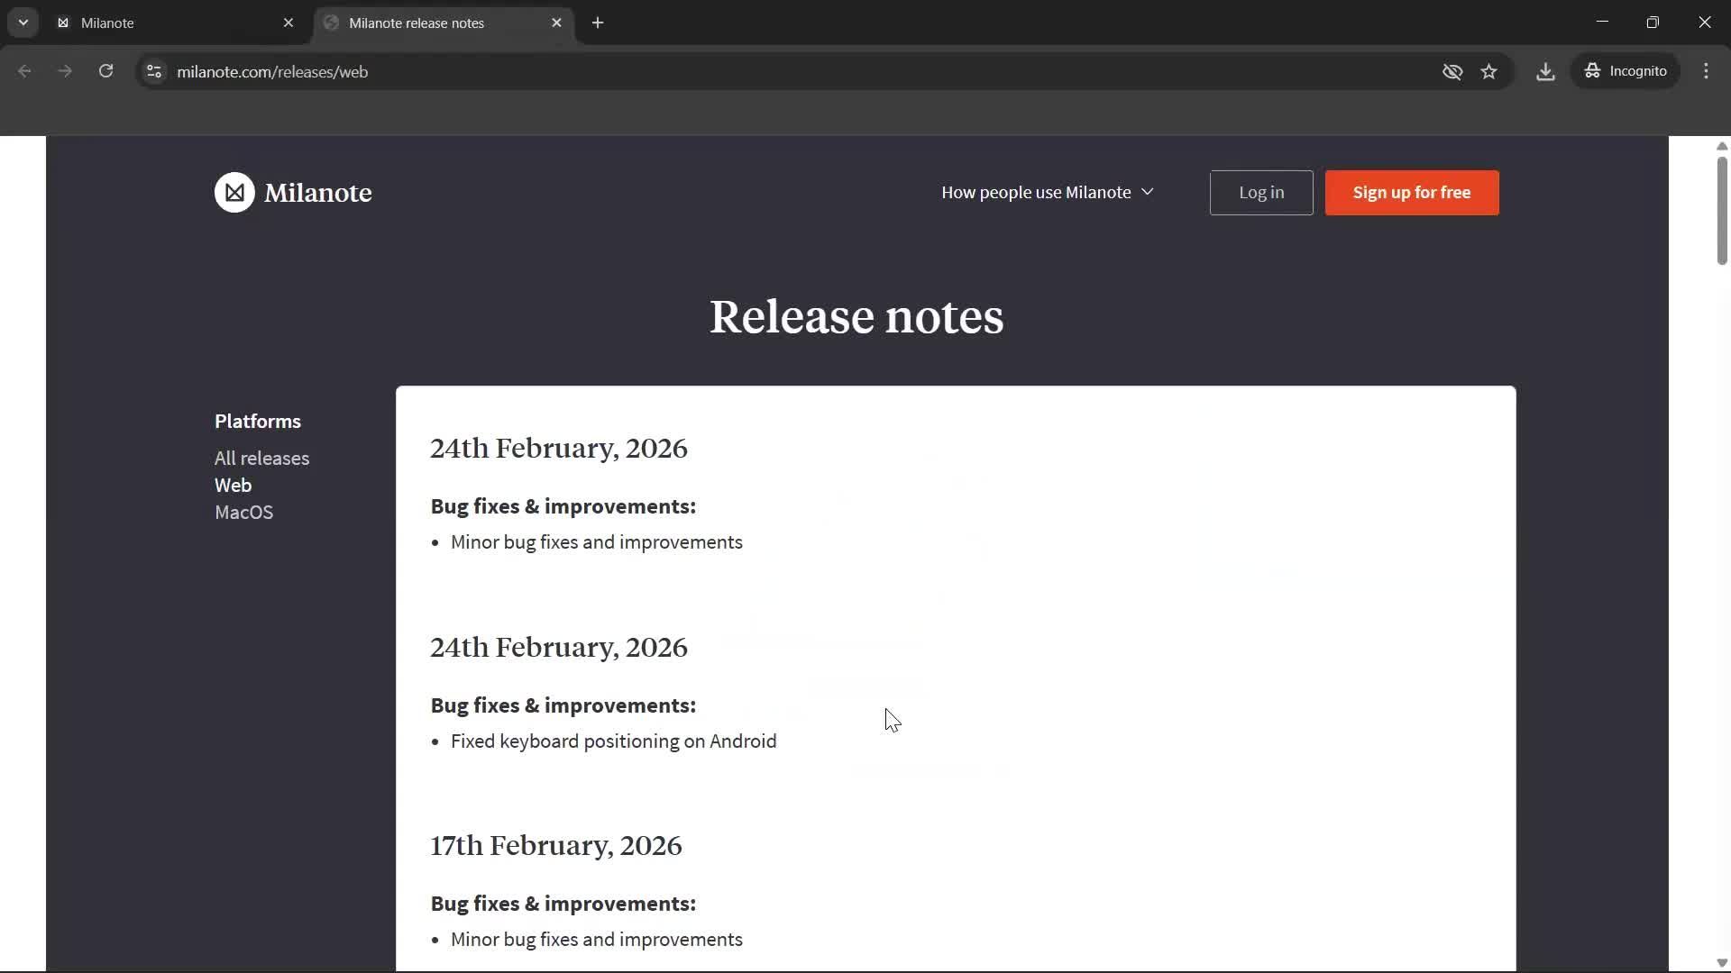Reload the release notes page

[x=105, y=71]
